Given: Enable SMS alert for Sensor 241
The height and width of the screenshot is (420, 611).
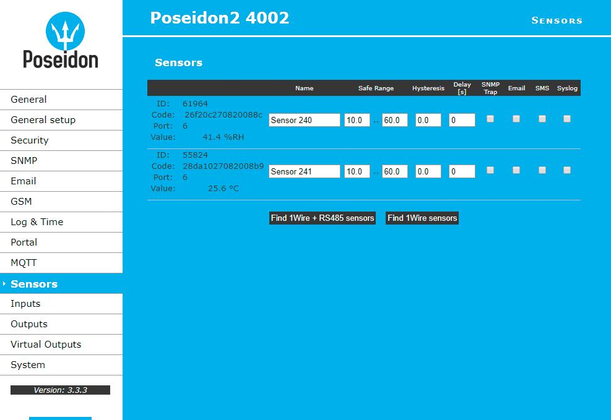Looking at the screenshot, I should 542,170.
